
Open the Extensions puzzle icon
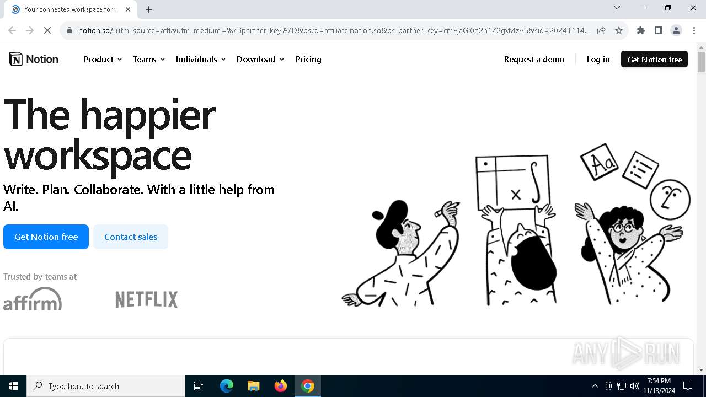point(641,30)
